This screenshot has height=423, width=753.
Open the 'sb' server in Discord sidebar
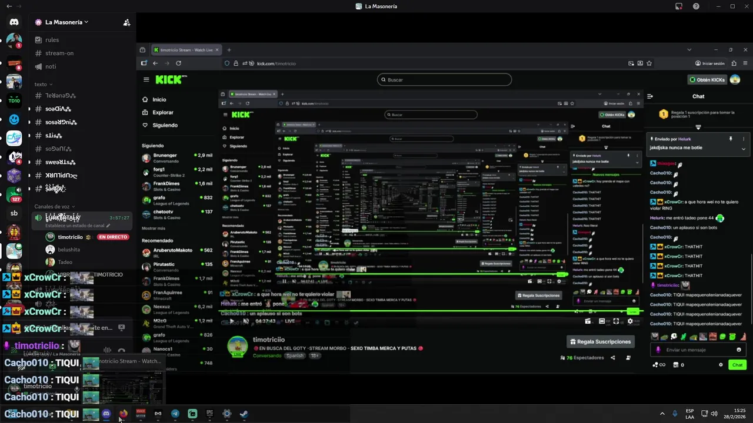14,213
